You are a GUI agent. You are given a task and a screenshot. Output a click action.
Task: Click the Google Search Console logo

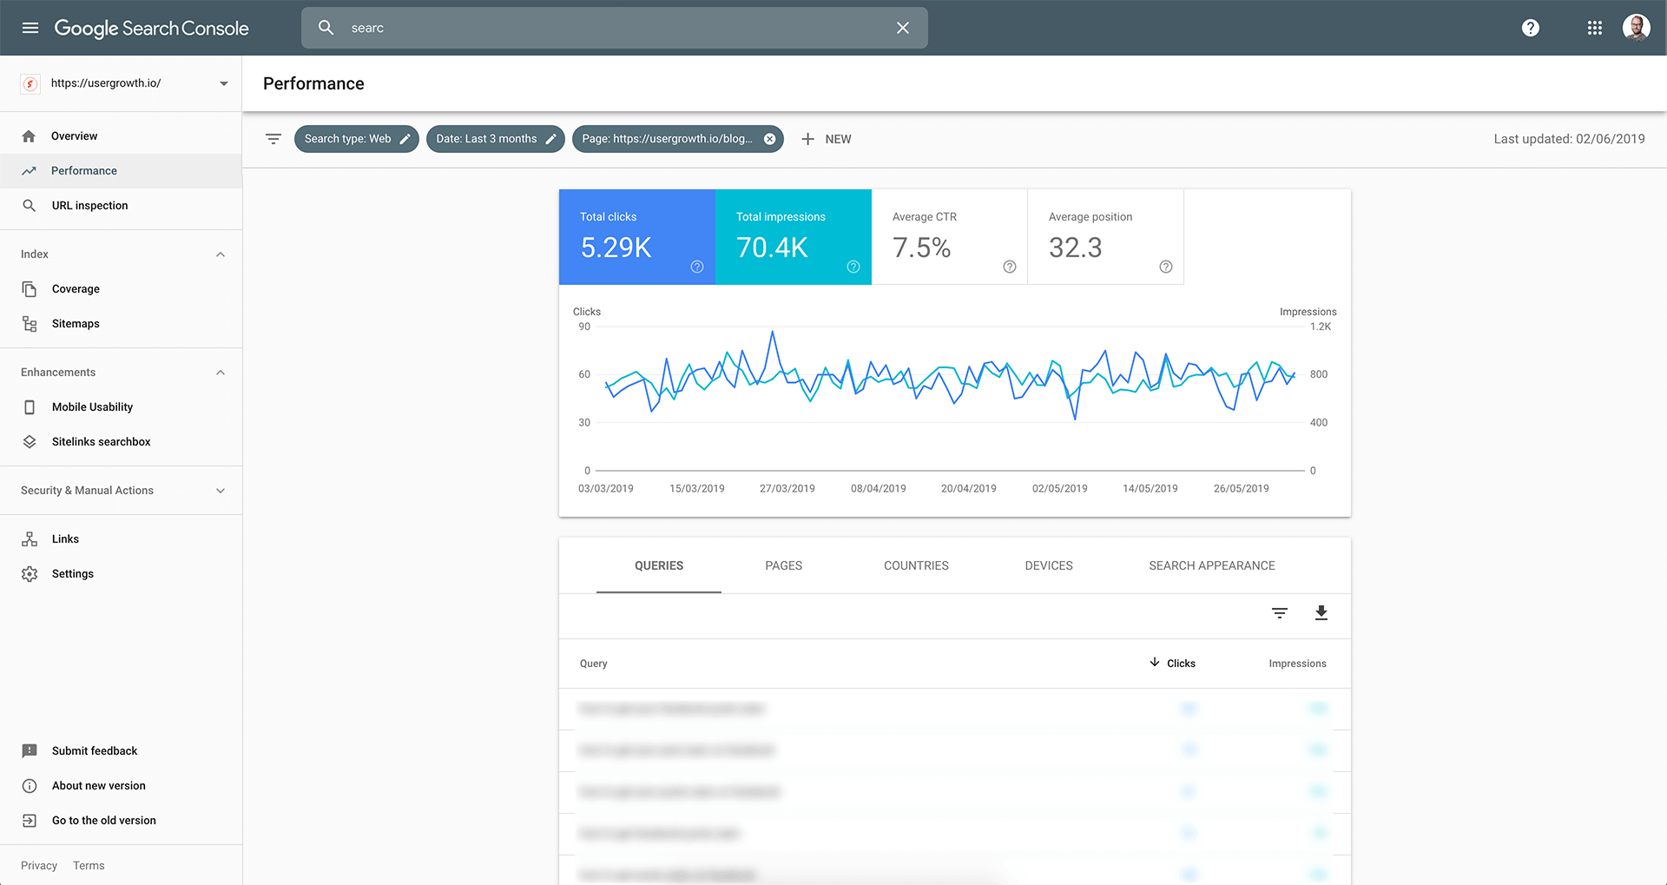click(152, 28)
